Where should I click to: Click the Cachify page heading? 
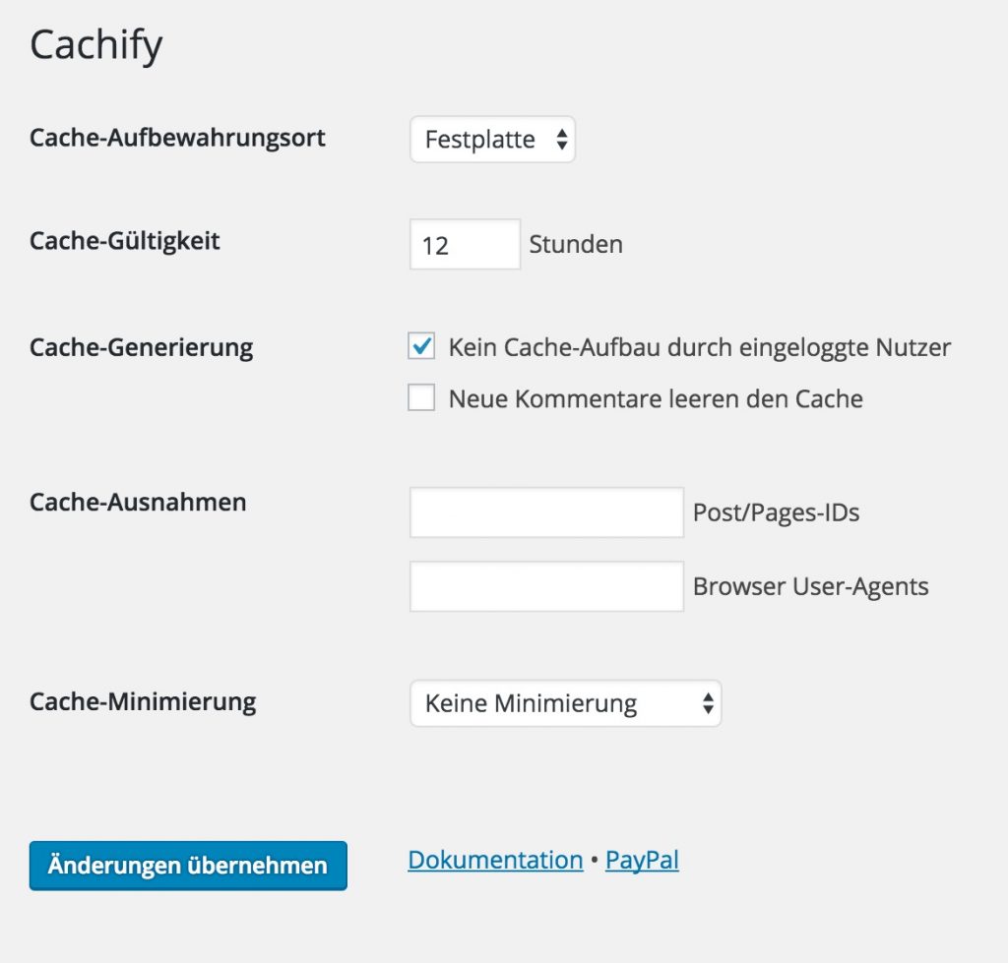95,43
